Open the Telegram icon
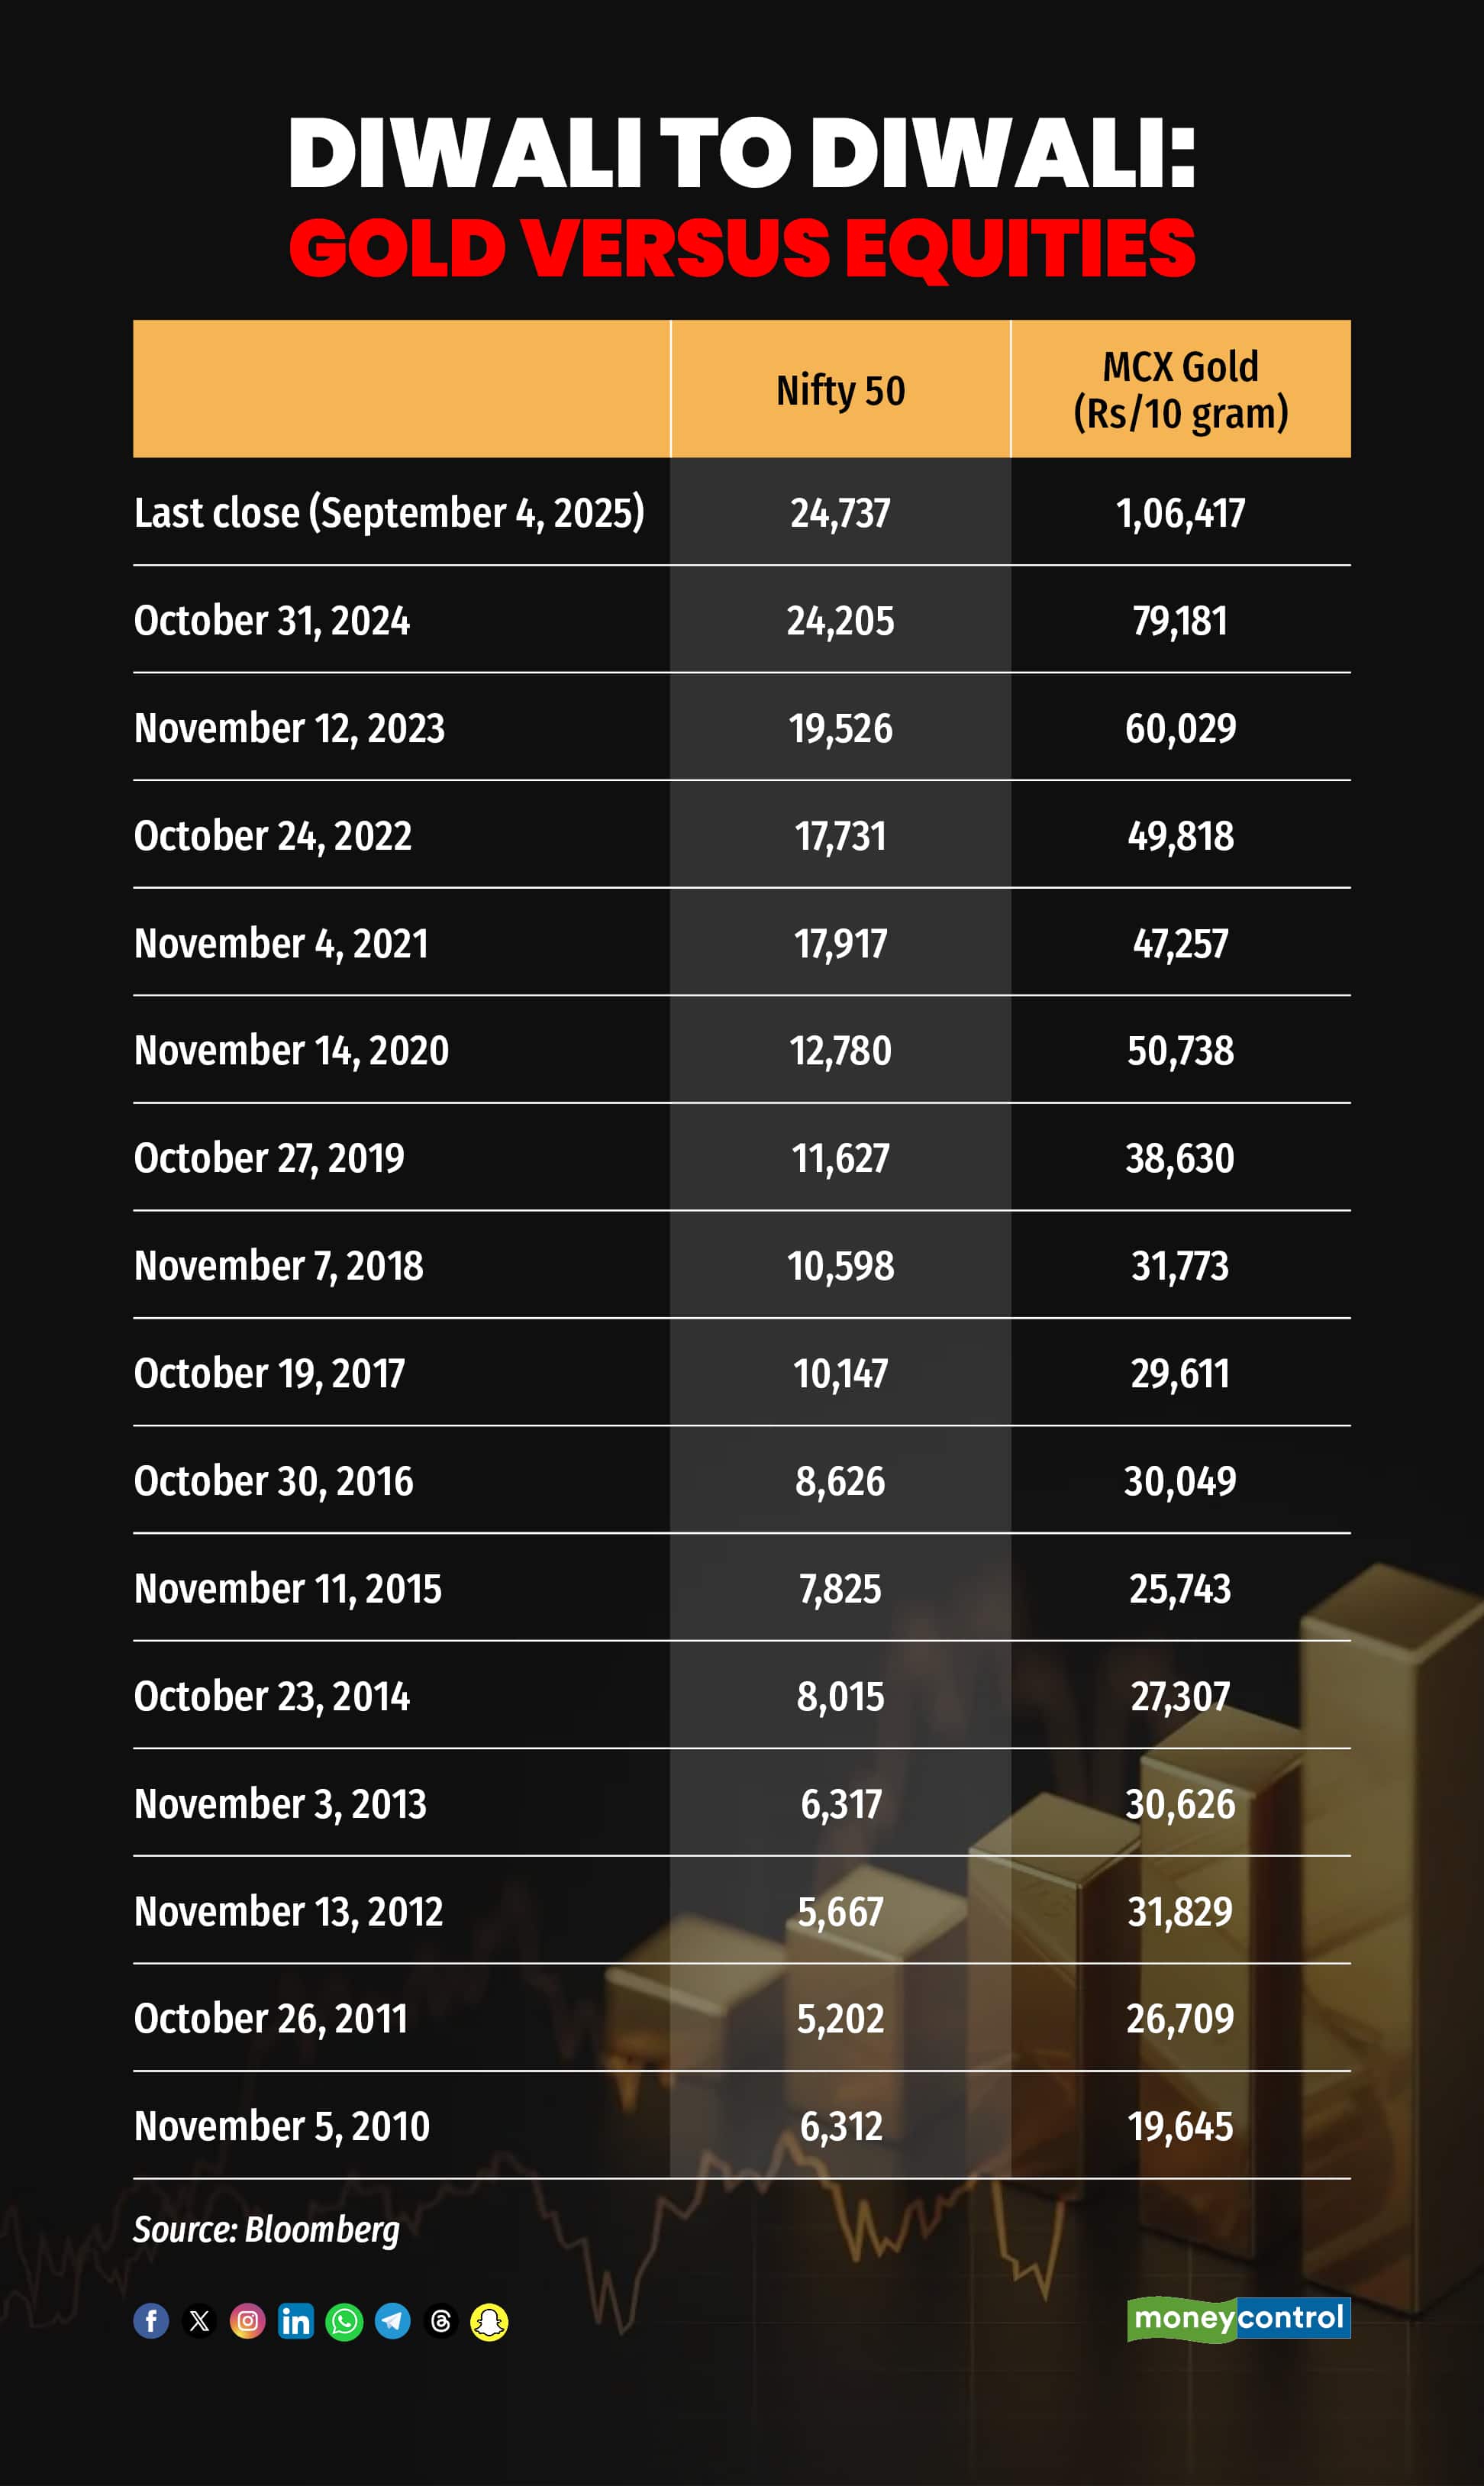1484x2486 pixels. (x=392, y=2321)
